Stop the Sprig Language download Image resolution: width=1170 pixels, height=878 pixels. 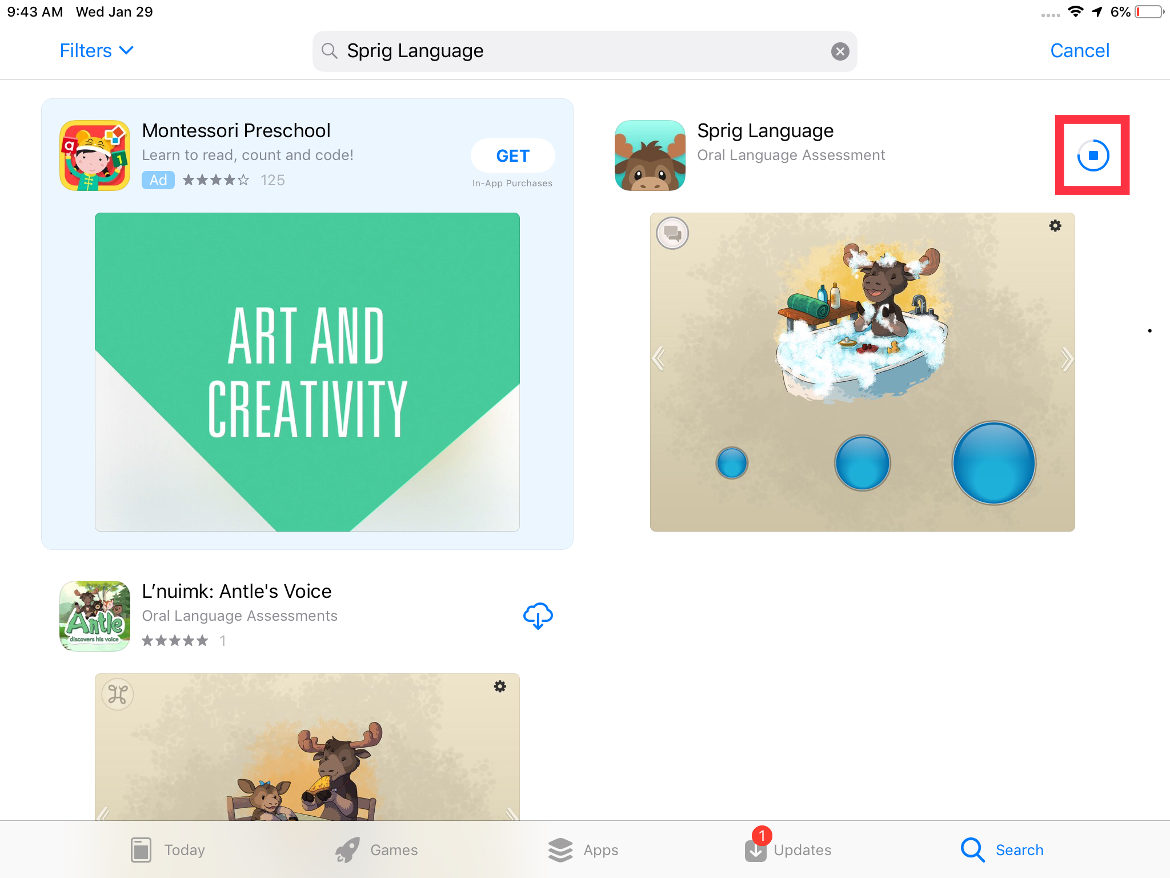(1093, 155)
